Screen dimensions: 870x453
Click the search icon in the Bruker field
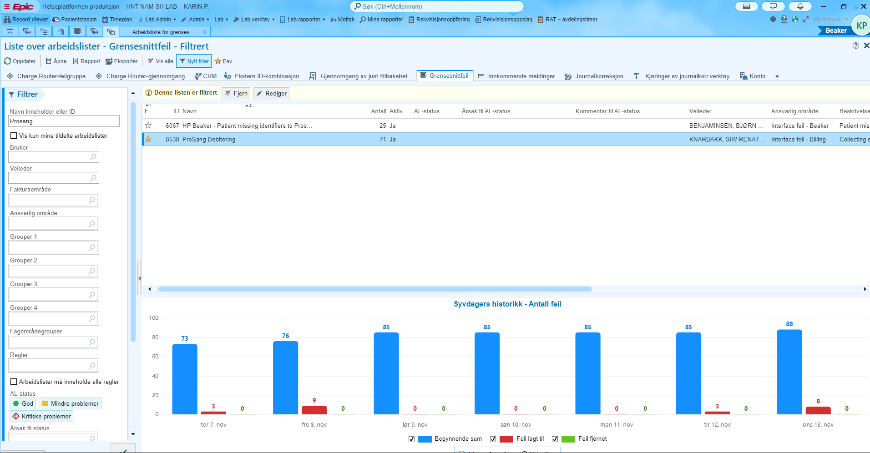[x=93, y=157]
